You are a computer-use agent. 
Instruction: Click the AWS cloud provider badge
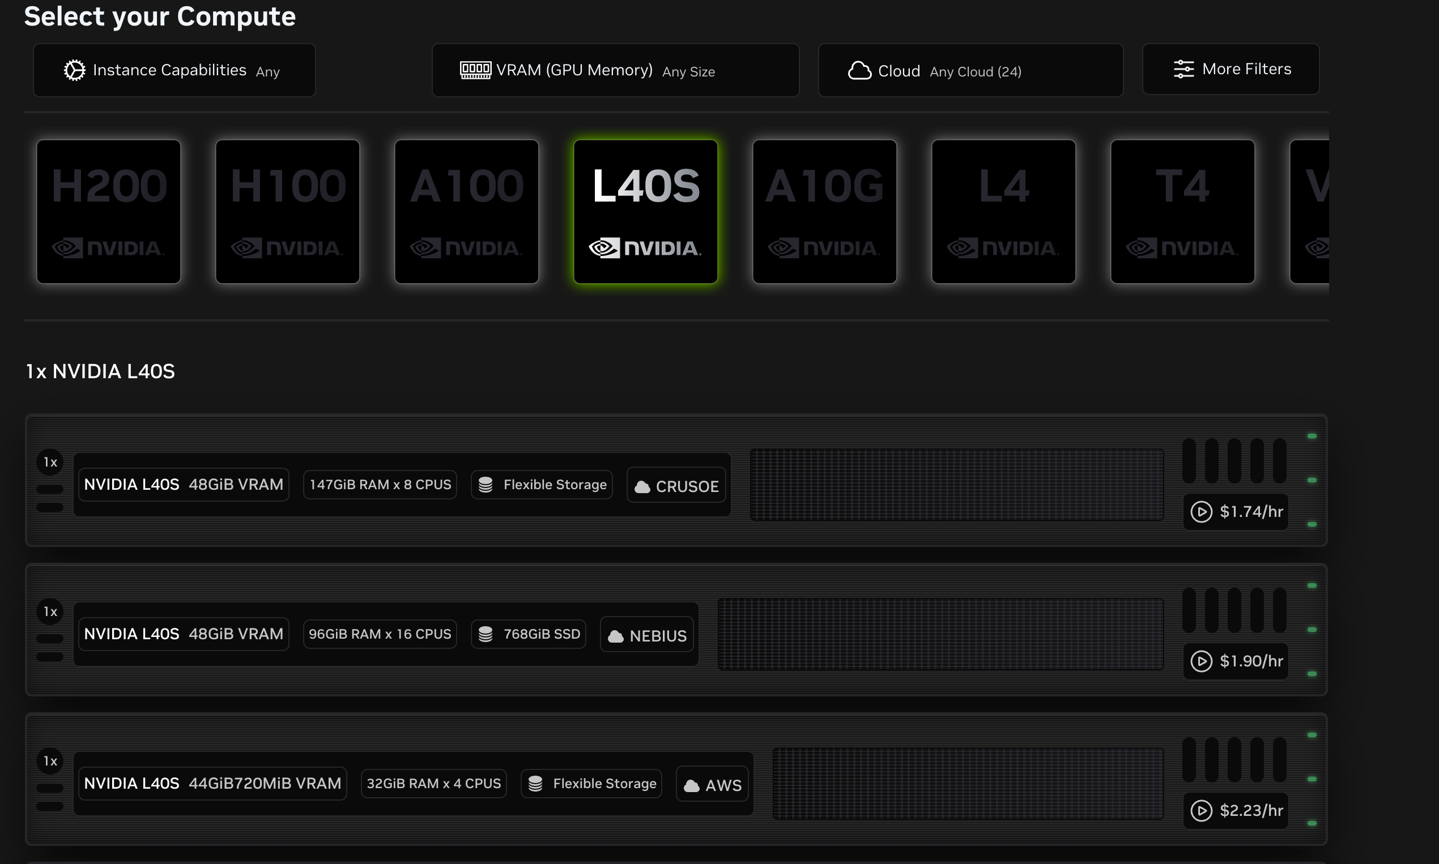coord(712,785)
